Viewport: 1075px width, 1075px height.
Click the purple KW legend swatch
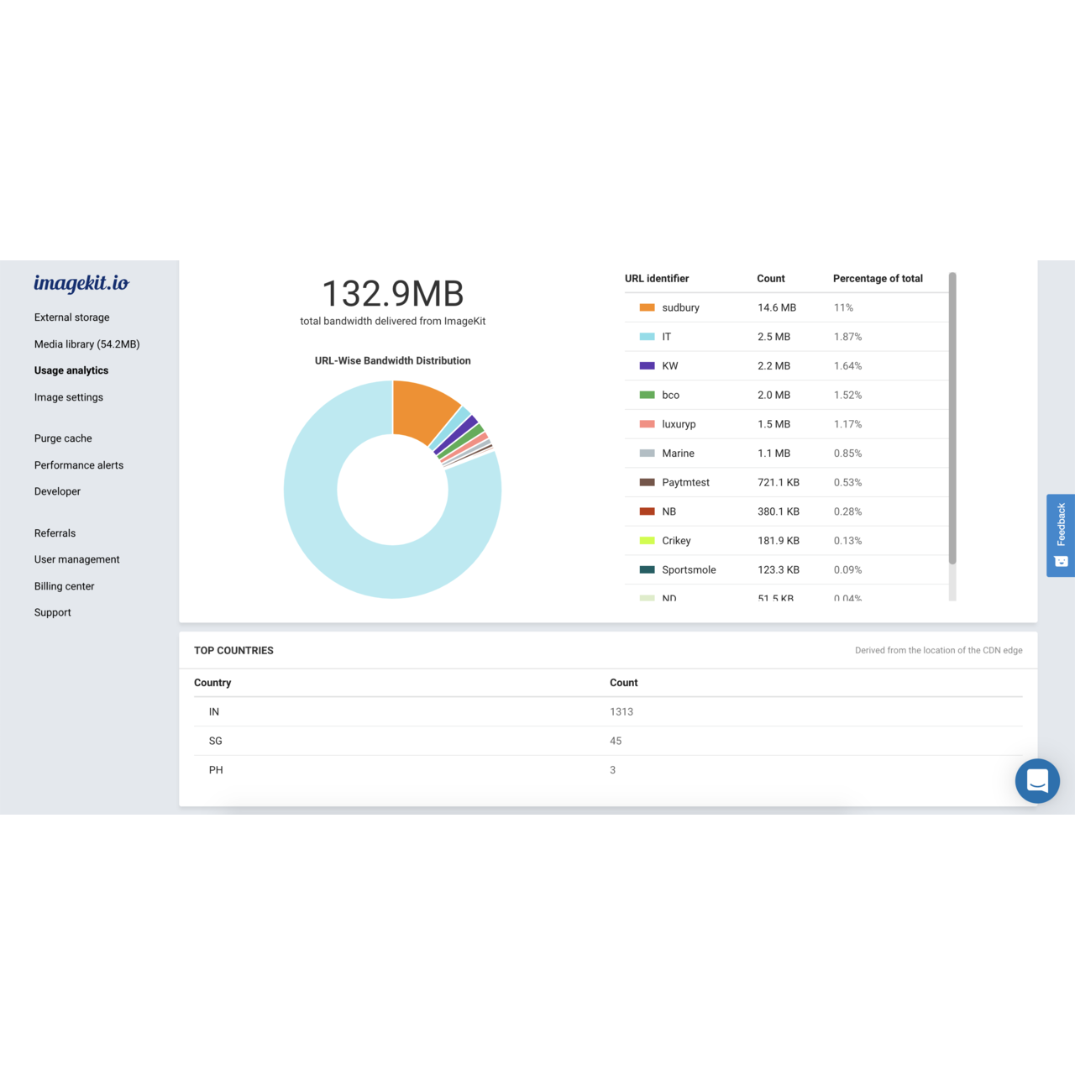coord(647,366)
